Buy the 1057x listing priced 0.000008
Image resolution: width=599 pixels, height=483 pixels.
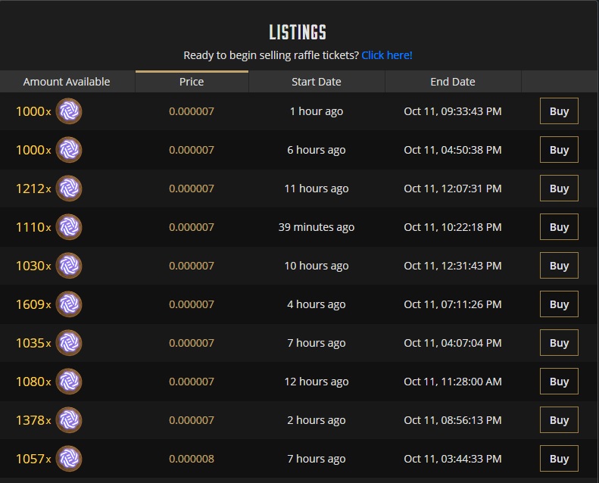(559, 459)
